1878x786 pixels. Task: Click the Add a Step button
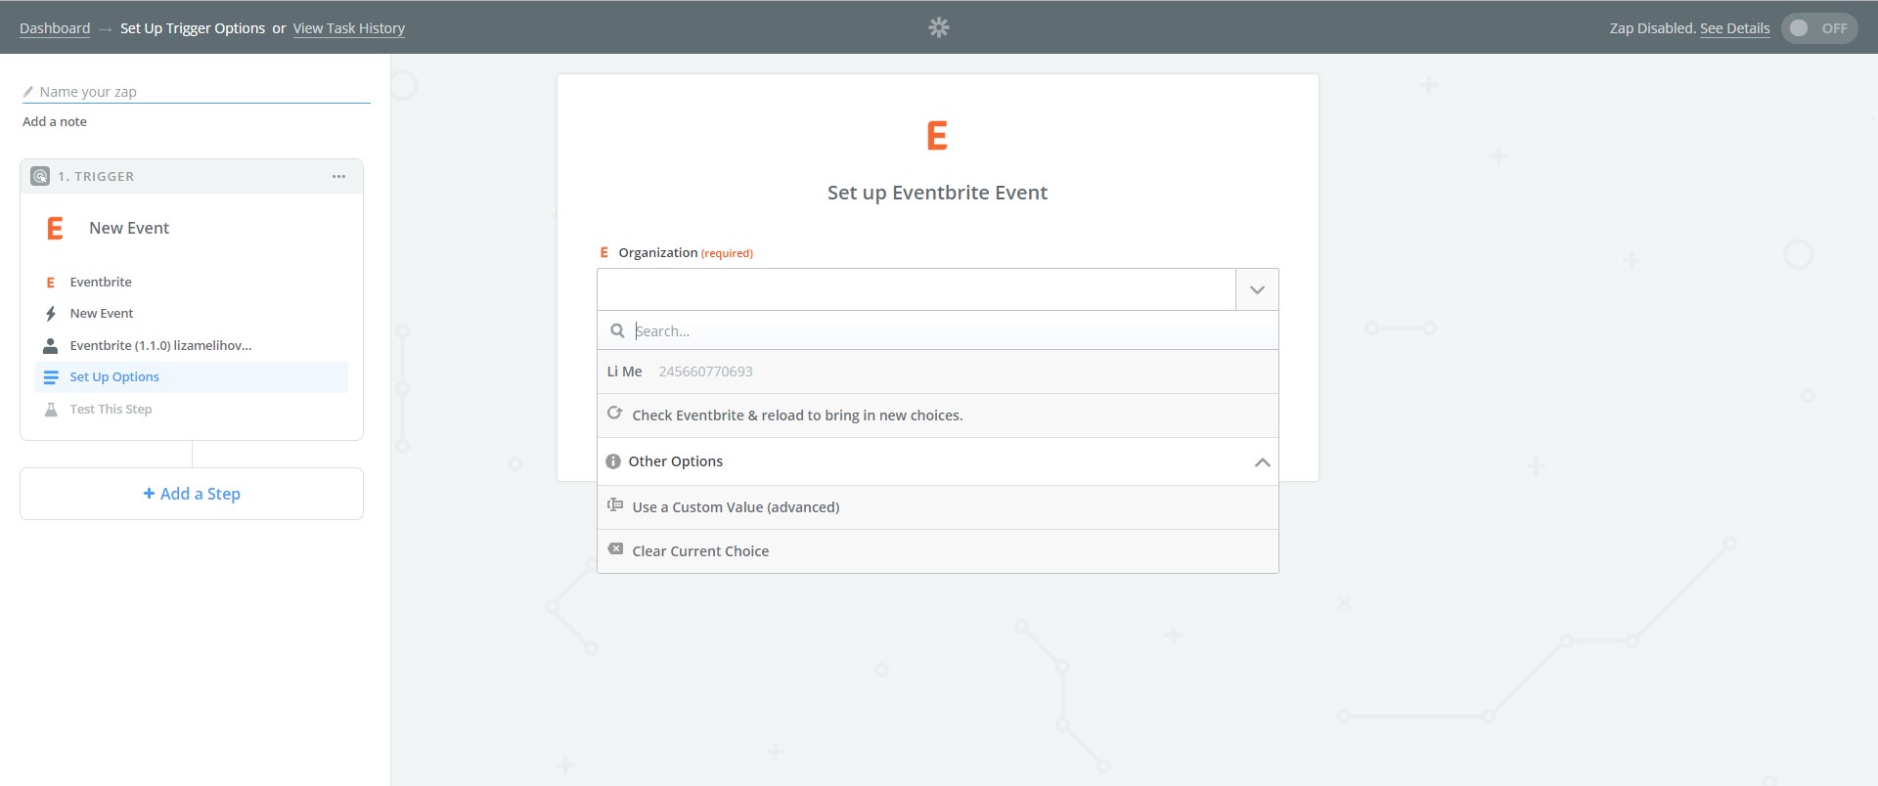tap(192, 494)
